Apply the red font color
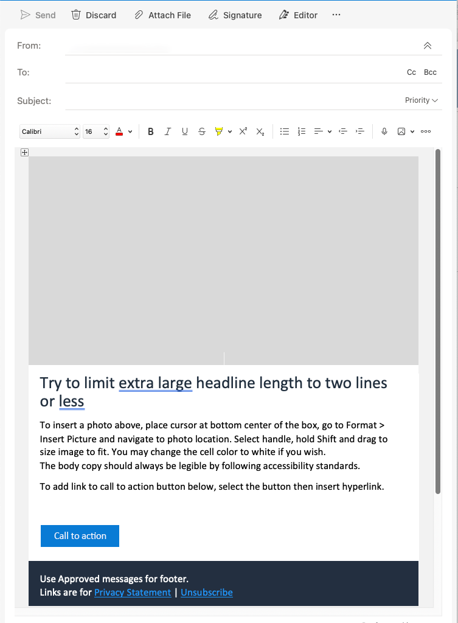The image size is (458, 623). [119, 131]
